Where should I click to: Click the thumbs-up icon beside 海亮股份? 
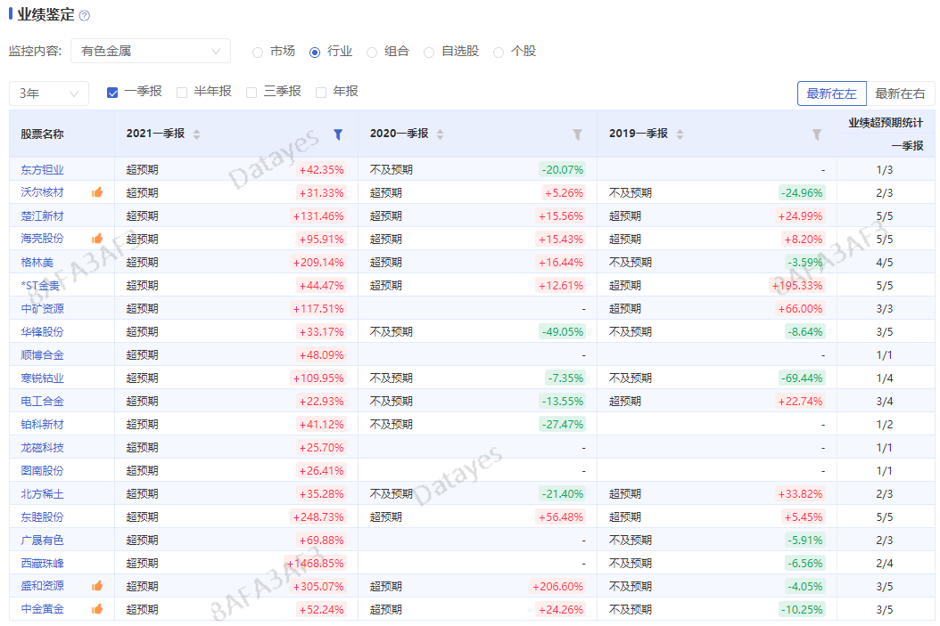[97, 238]
